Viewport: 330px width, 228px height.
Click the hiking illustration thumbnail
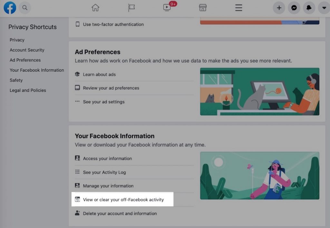(260, 175)
